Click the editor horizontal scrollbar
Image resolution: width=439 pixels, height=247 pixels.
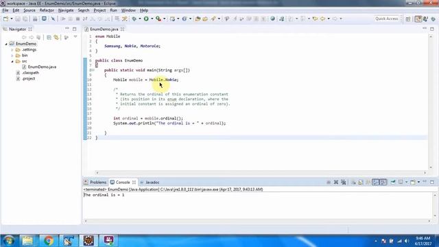point(261,173)
